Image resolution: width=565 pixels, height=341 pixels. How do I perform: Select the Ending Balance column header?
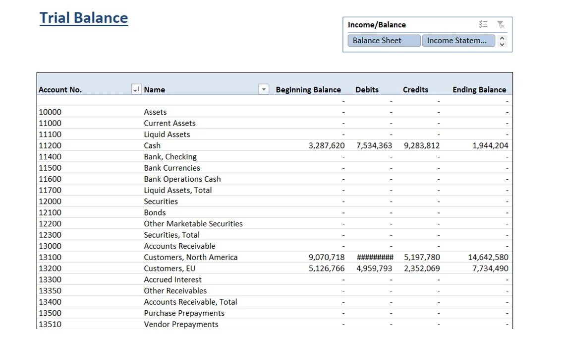coord(479,90)
